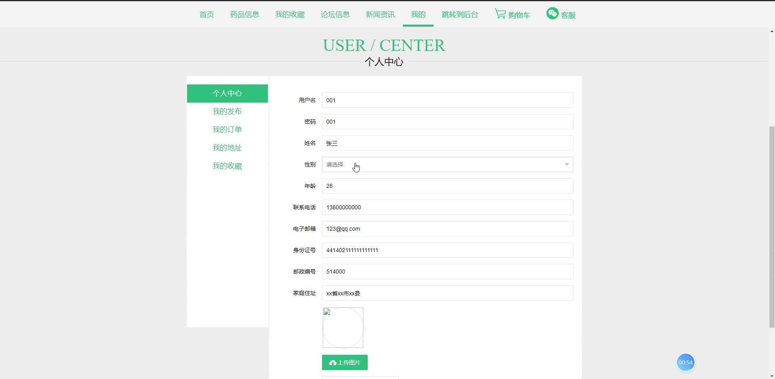
Task: Click the cloud upload icon on the upload button
Action: tap(333, 363)
